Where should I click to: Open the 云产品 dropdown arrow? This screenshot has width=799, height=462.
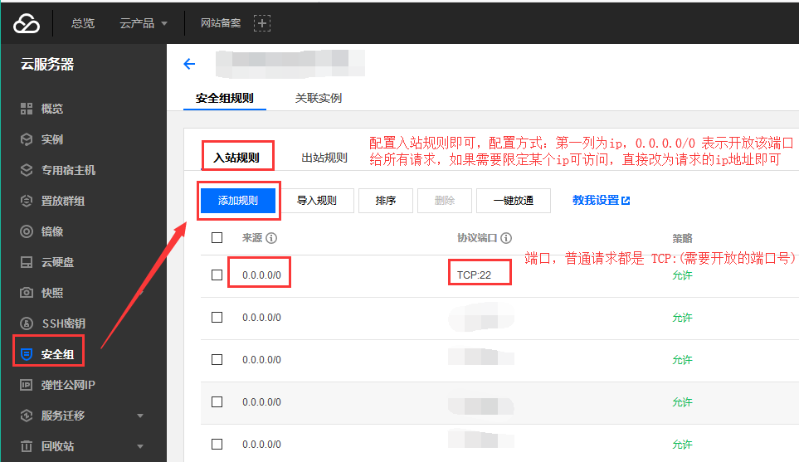[x=164, y=23]
